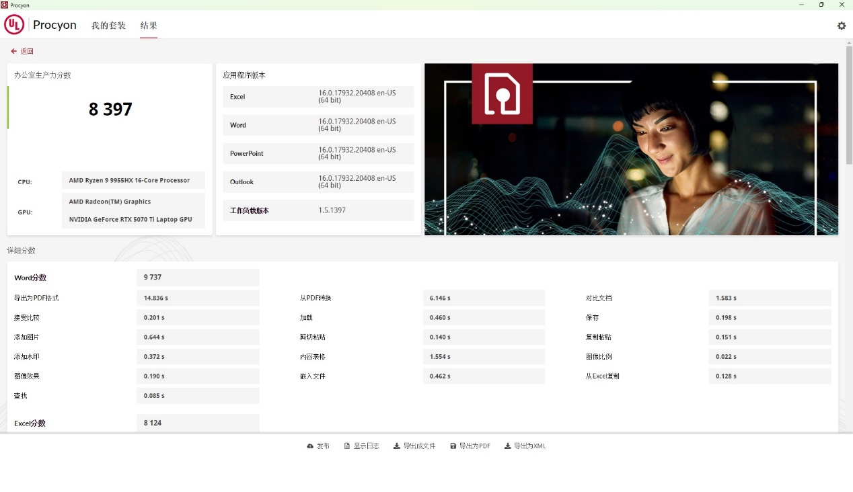Click the Excel分数 label
853x492 pixels.
tap(30, 423)
